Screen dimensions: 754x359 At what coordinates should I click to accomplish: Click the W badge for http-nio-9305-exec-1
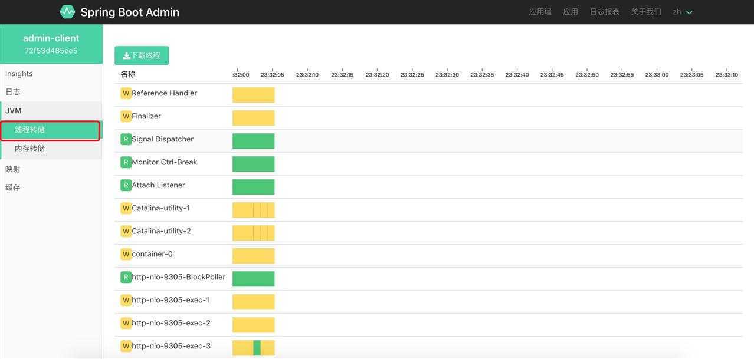126,300
